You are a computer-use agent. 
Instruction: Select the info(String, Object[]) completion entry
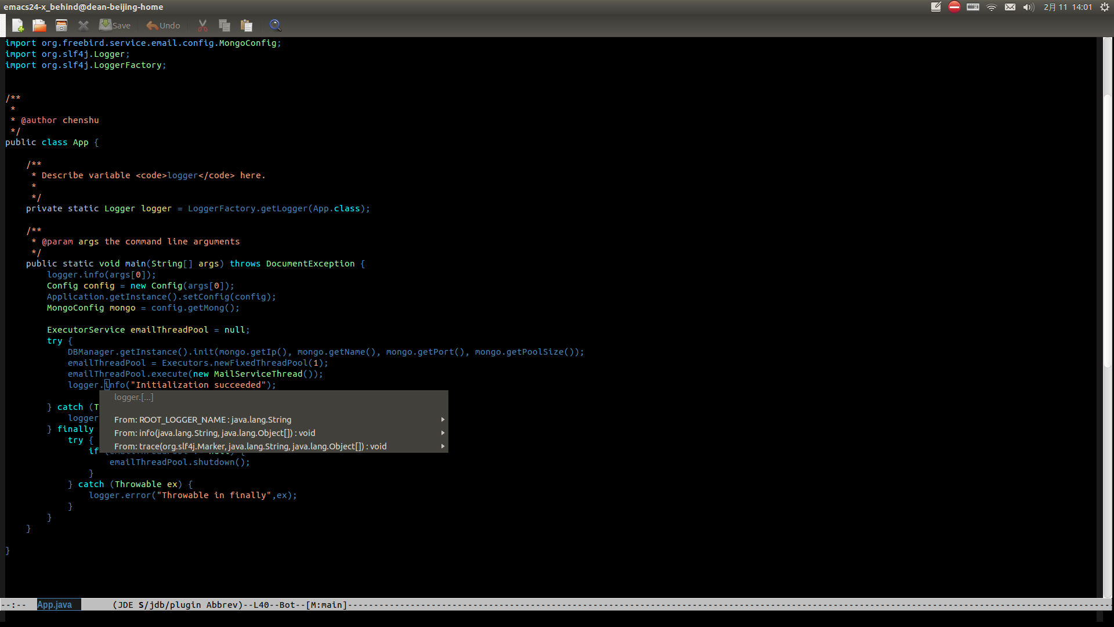pyautogui.click(x=273, y=433)
